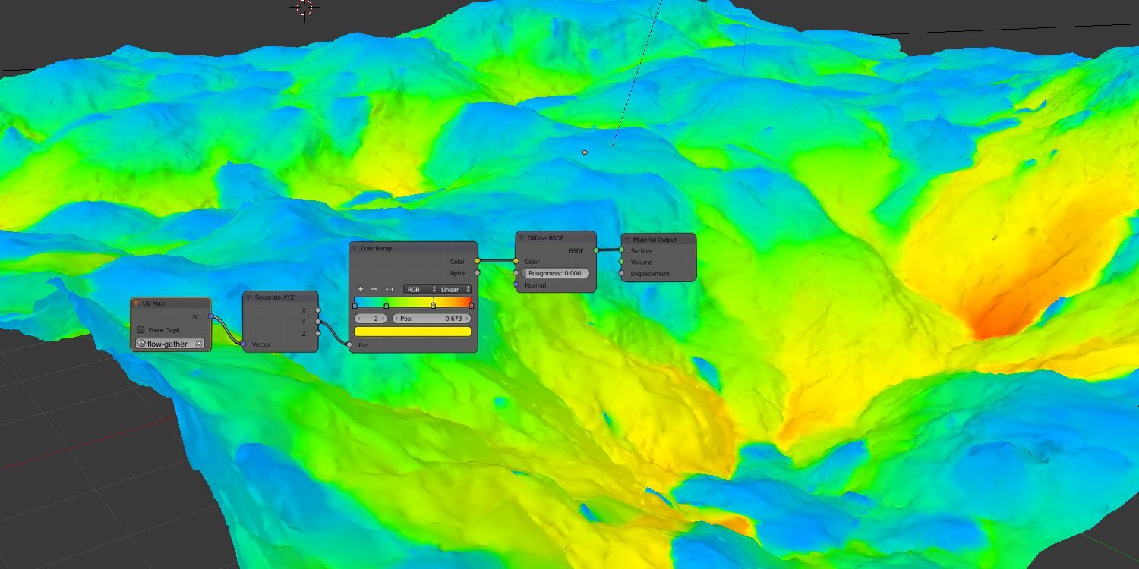Click the Y output socket on Separate XYZ
This screenshot has height=569, width=1139.
(318, 322)
